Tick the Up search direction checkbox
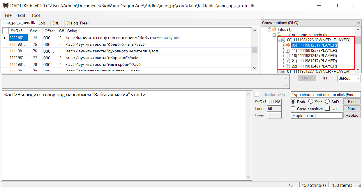The image size is (362, 188). coord(327,109)
